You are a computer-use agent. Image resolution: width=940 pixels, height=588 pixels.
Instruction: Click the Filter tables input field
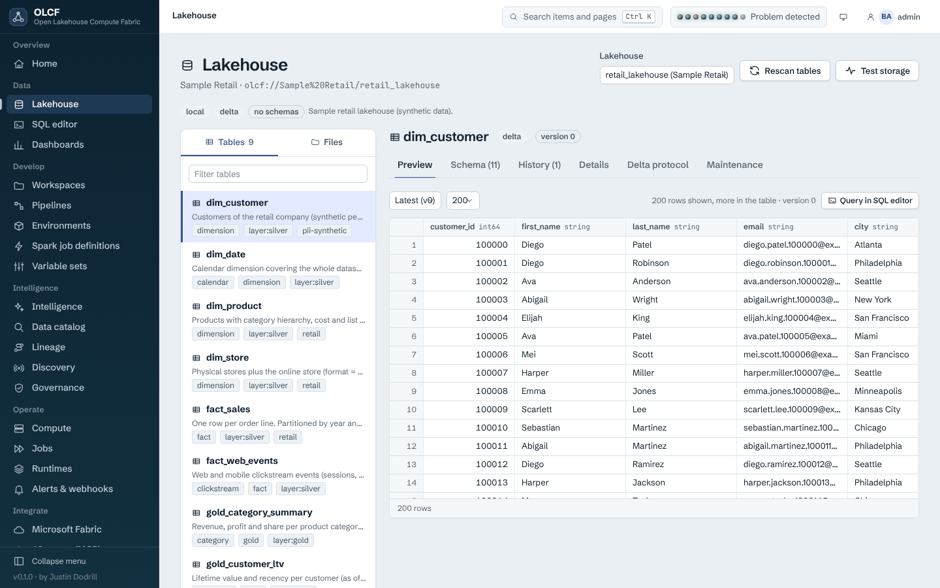[x=278, y=174]
